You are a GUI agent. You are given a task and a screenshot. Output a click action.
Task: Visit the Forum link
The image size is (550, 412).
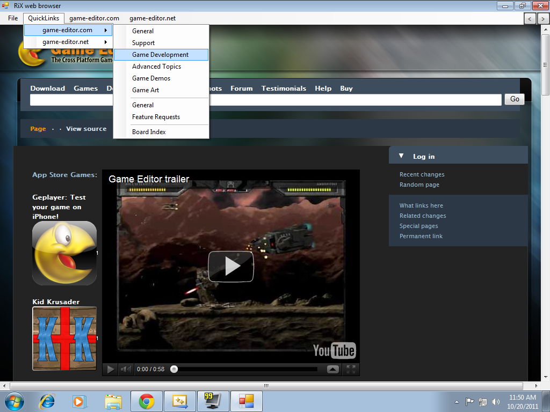[241, 89]
